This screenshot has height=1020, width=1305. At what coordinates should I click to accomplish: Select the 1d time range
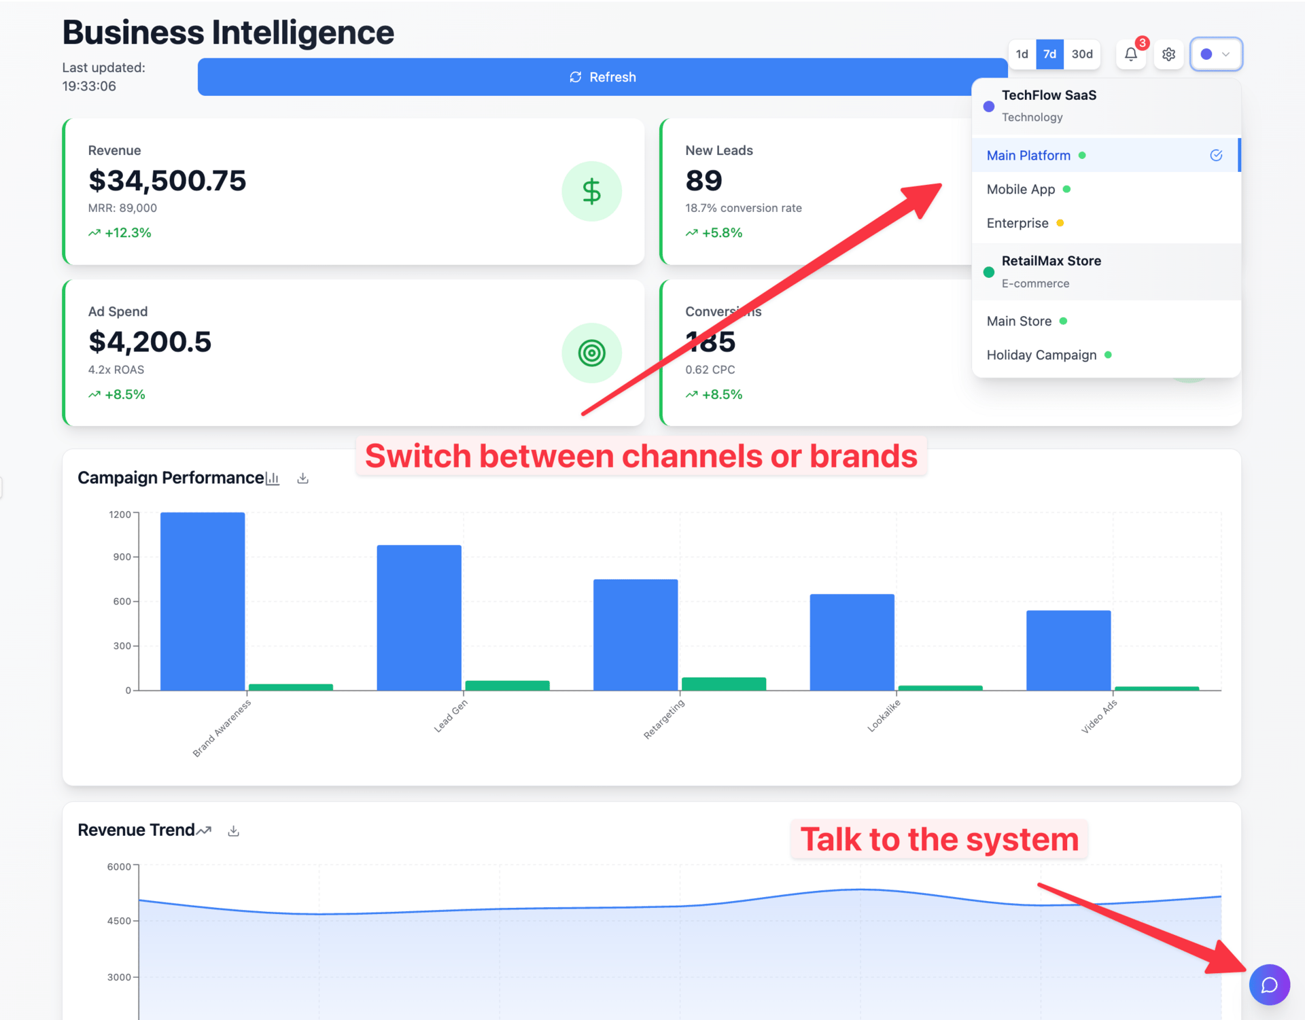point(1022,54)
